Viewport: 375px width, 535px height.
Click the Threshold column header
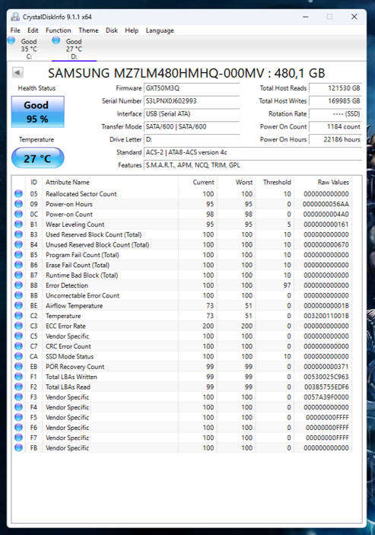pyautogui.click(x=277, y=182)
